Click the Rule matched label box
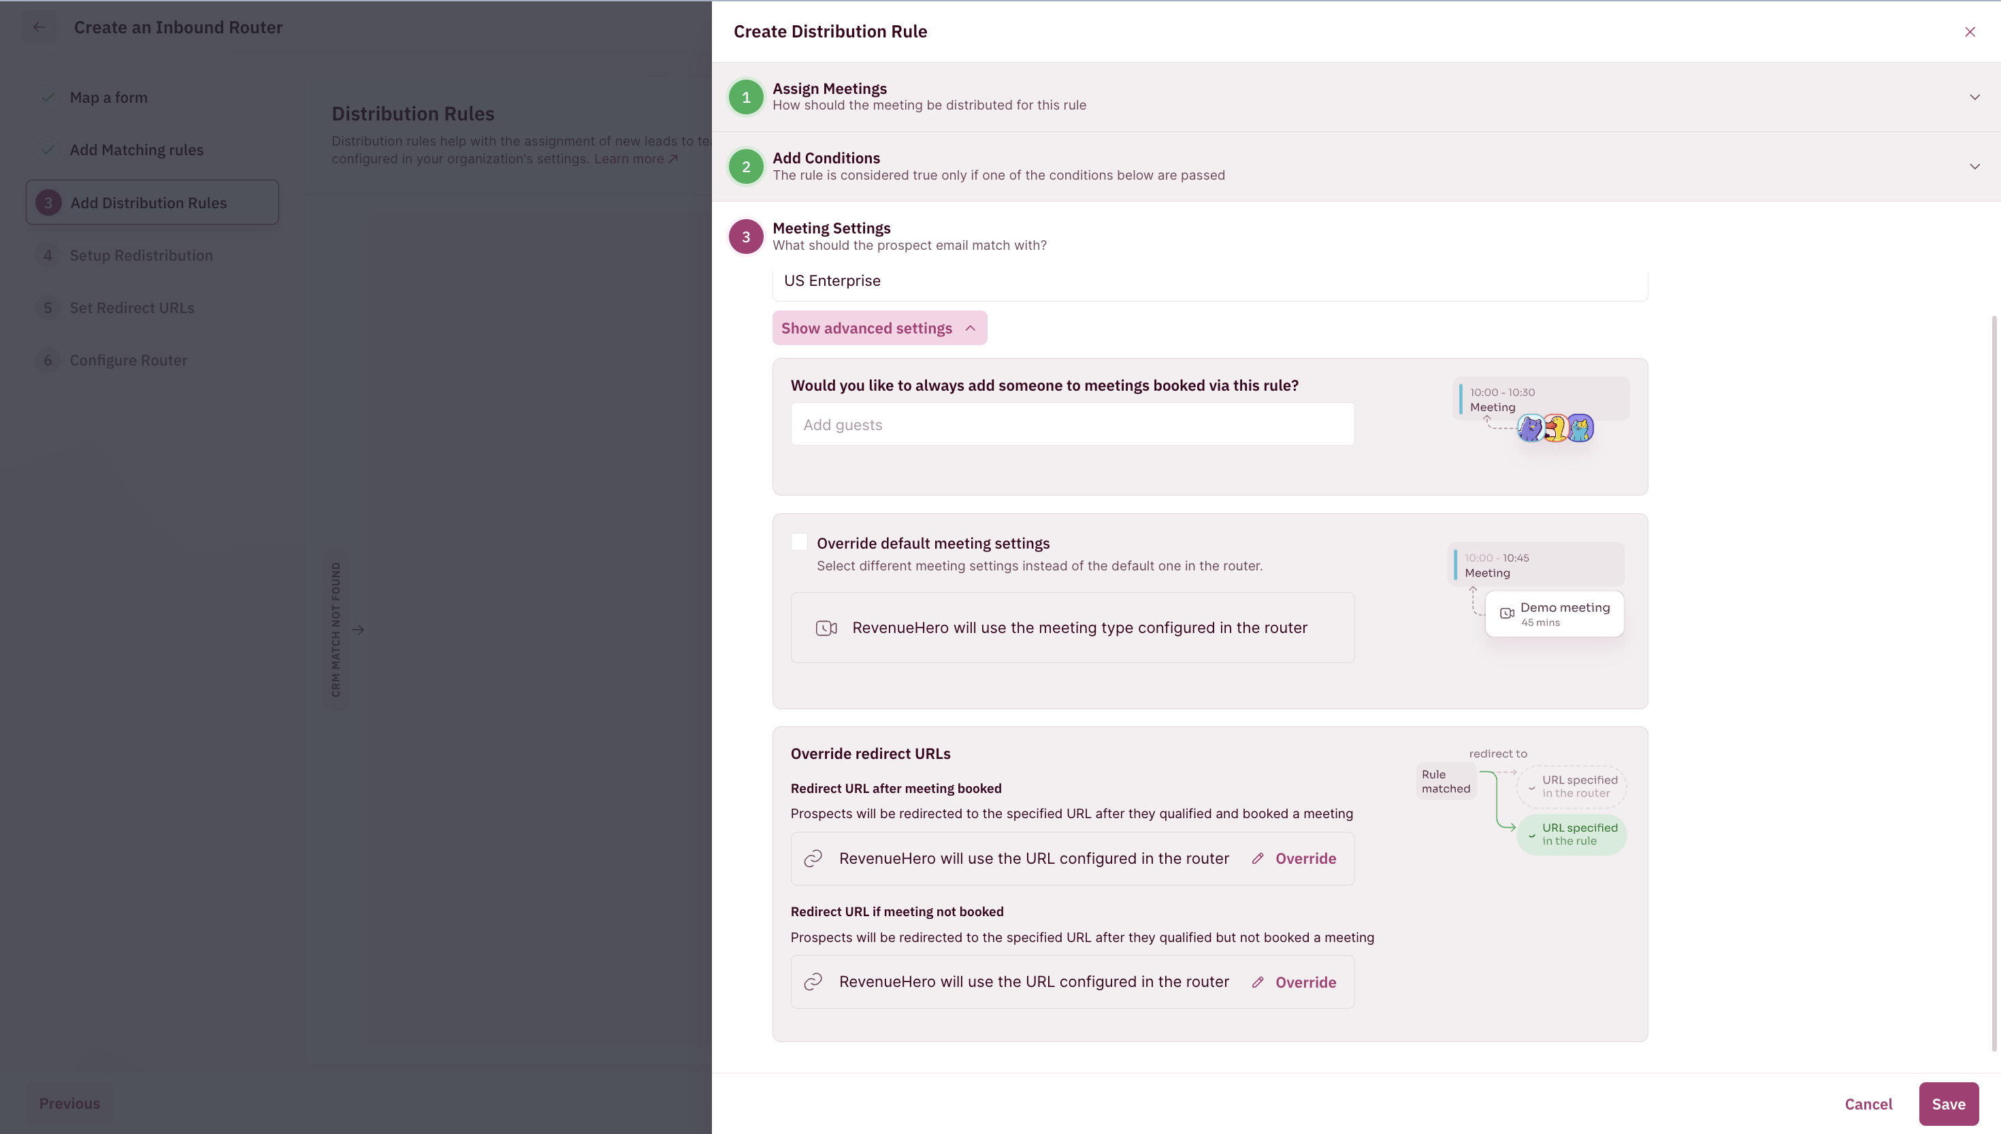The width and height of the screenshot is (2001, 1134). pyautogui.click(x=1446, y=781)
